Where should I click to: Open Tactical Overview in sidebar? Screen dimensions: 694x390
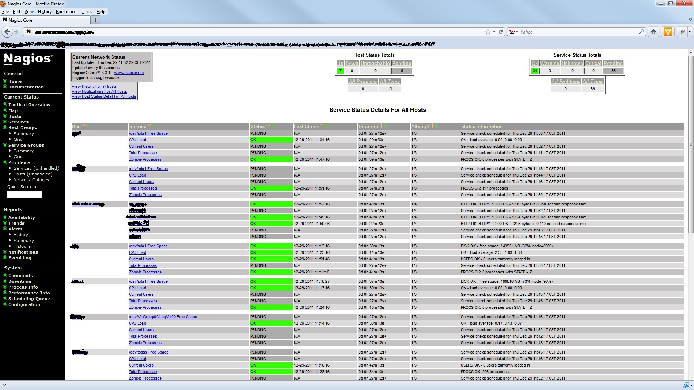(29, 105)
